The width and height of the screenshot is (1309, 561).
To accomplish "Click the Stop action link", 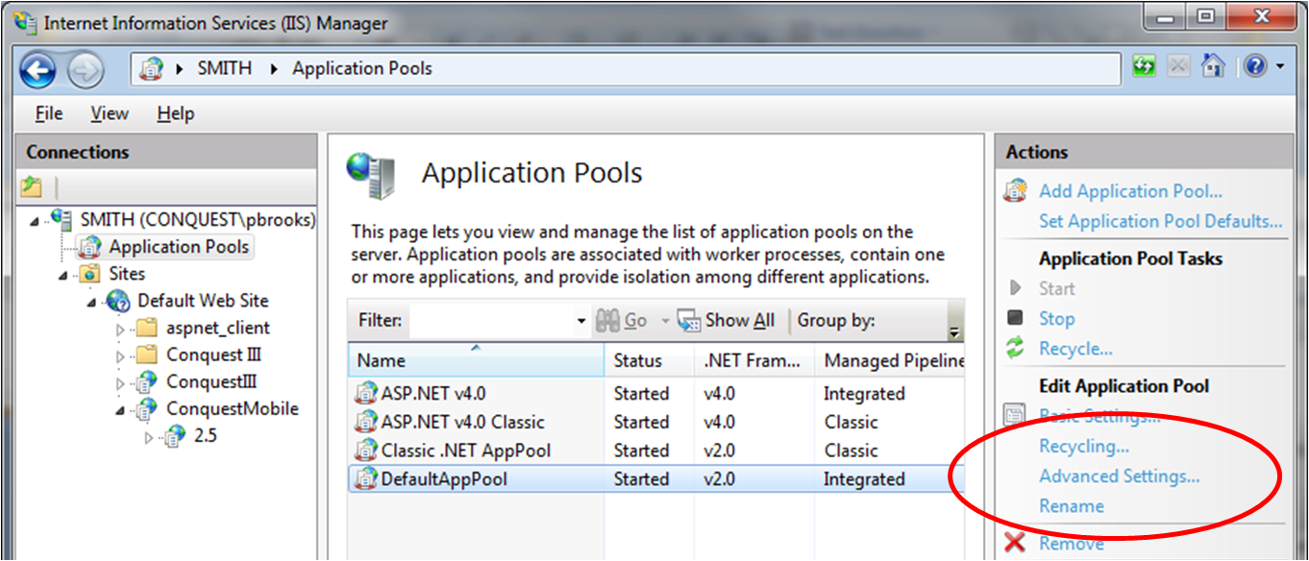I will [1056, 319].
